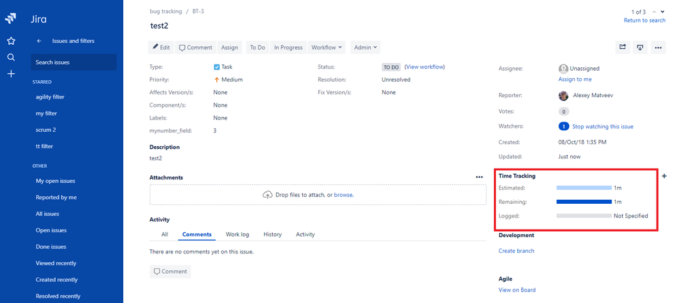Viewport: 679px width, 303px height.
Task: Go to next issue arrow
Action: click(x=663, y=12)
